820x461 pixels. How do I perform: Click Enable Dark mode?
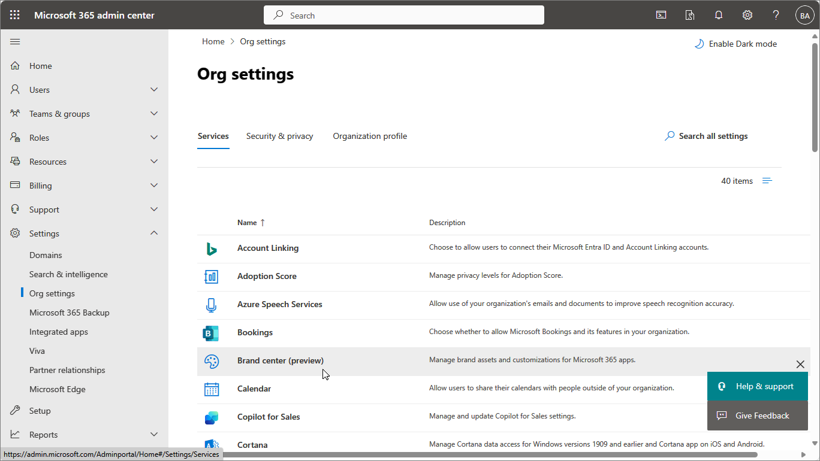[x=735, y=43]
